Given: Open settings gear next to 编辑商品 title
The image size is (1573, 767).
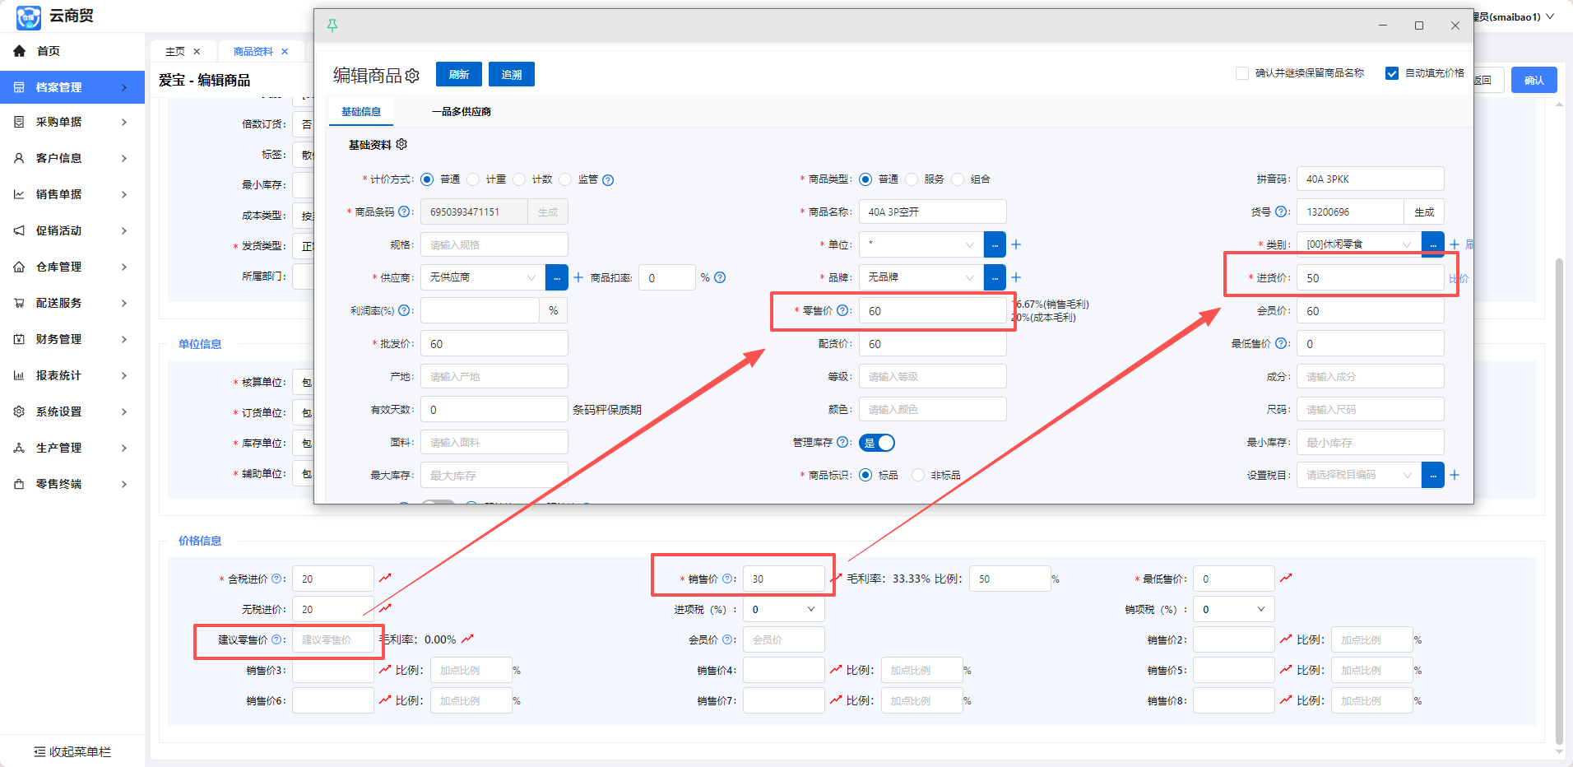Looking at the screenshot, I should point(412,76).
